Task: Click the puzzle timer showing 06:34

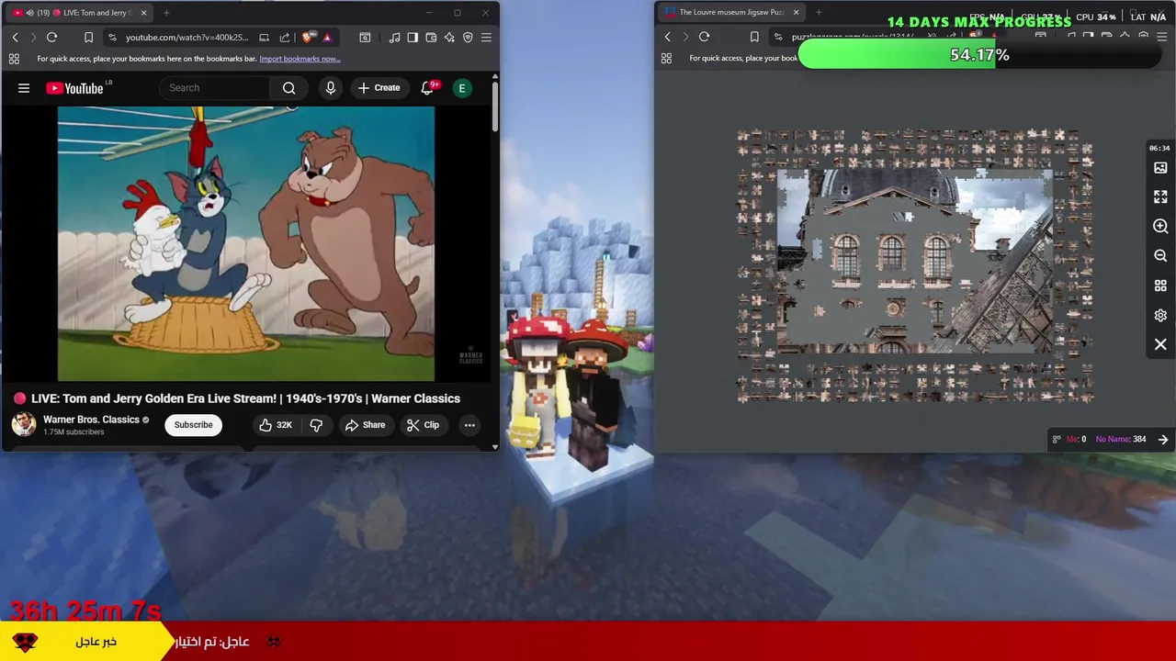Action: (1159, 148)
